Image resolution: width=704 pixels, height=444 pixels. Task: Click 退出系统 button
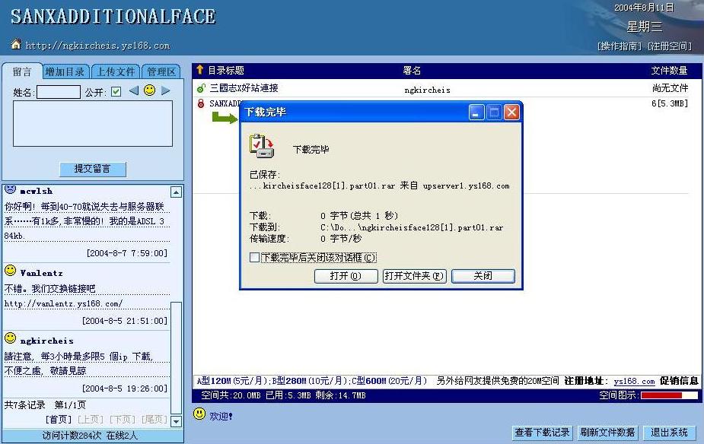pos(670,433)
